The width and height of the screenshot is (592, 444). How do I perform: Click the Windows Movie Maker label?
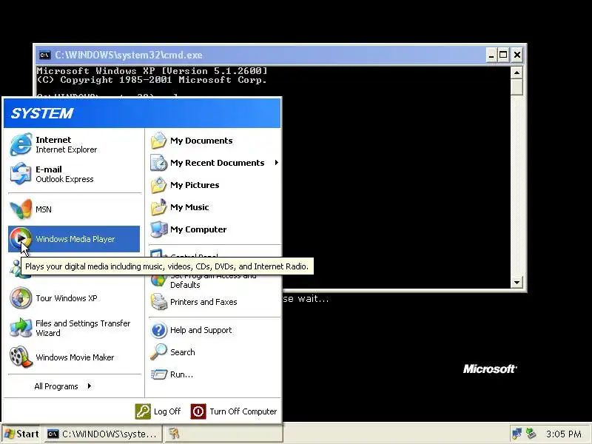(75, 357)
